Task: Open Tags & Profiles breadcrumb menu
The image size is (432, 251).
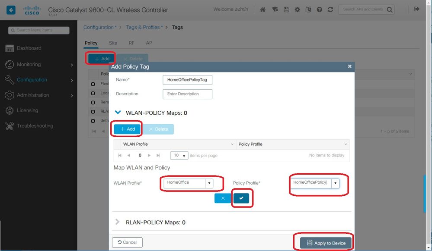Action: pyautogui.click(x=144, y=27)
